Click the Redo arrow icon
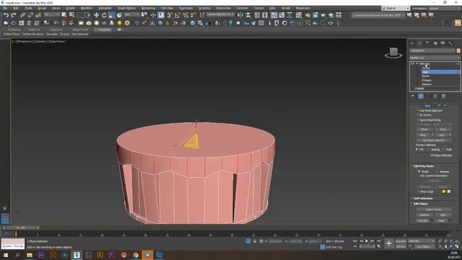The height and width of the screenshot is (260, 462). (14, 14)
